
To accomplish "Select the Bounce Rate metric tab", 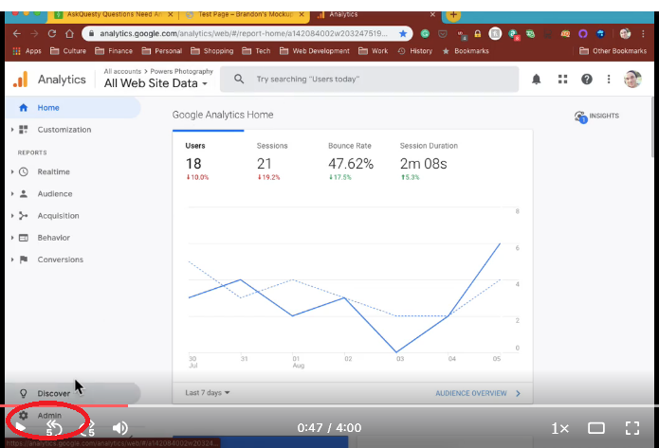I will (351, 161).
